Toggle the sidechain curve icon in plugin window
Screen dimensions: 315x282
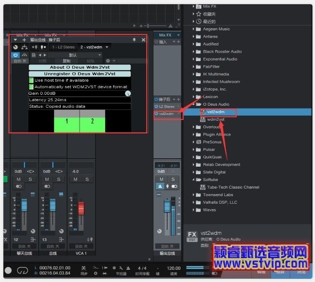[24, 55]
